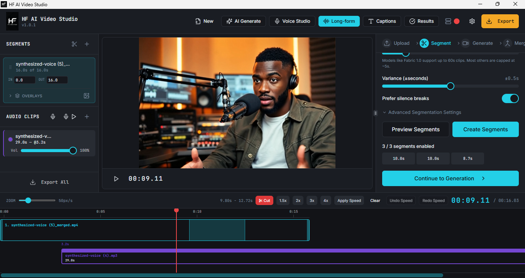The height and width of the screenshot is (278, 525).
Task: Play the video preview
Action: click(116, 179)
